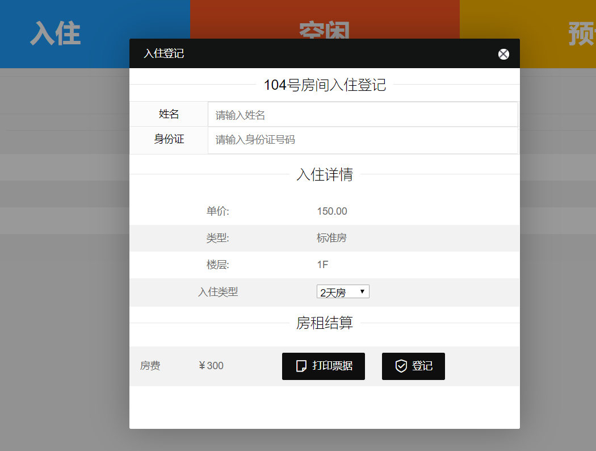Click the 150.00 unit price value
This screenshot has width=596, height=451.
point(332,211)
